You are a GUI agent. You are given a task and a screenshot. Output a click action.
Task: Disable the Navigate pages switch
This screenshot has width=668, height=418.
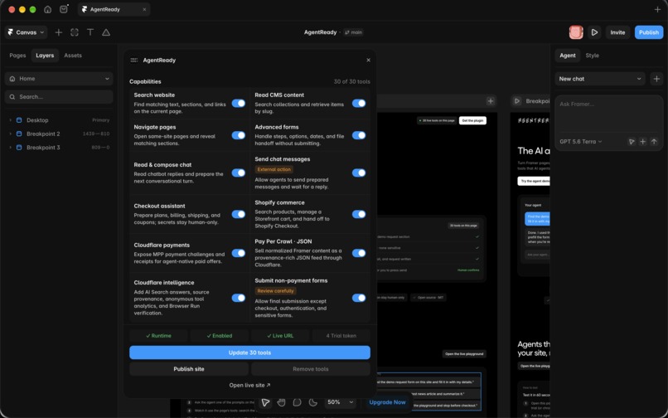point(238,135)
